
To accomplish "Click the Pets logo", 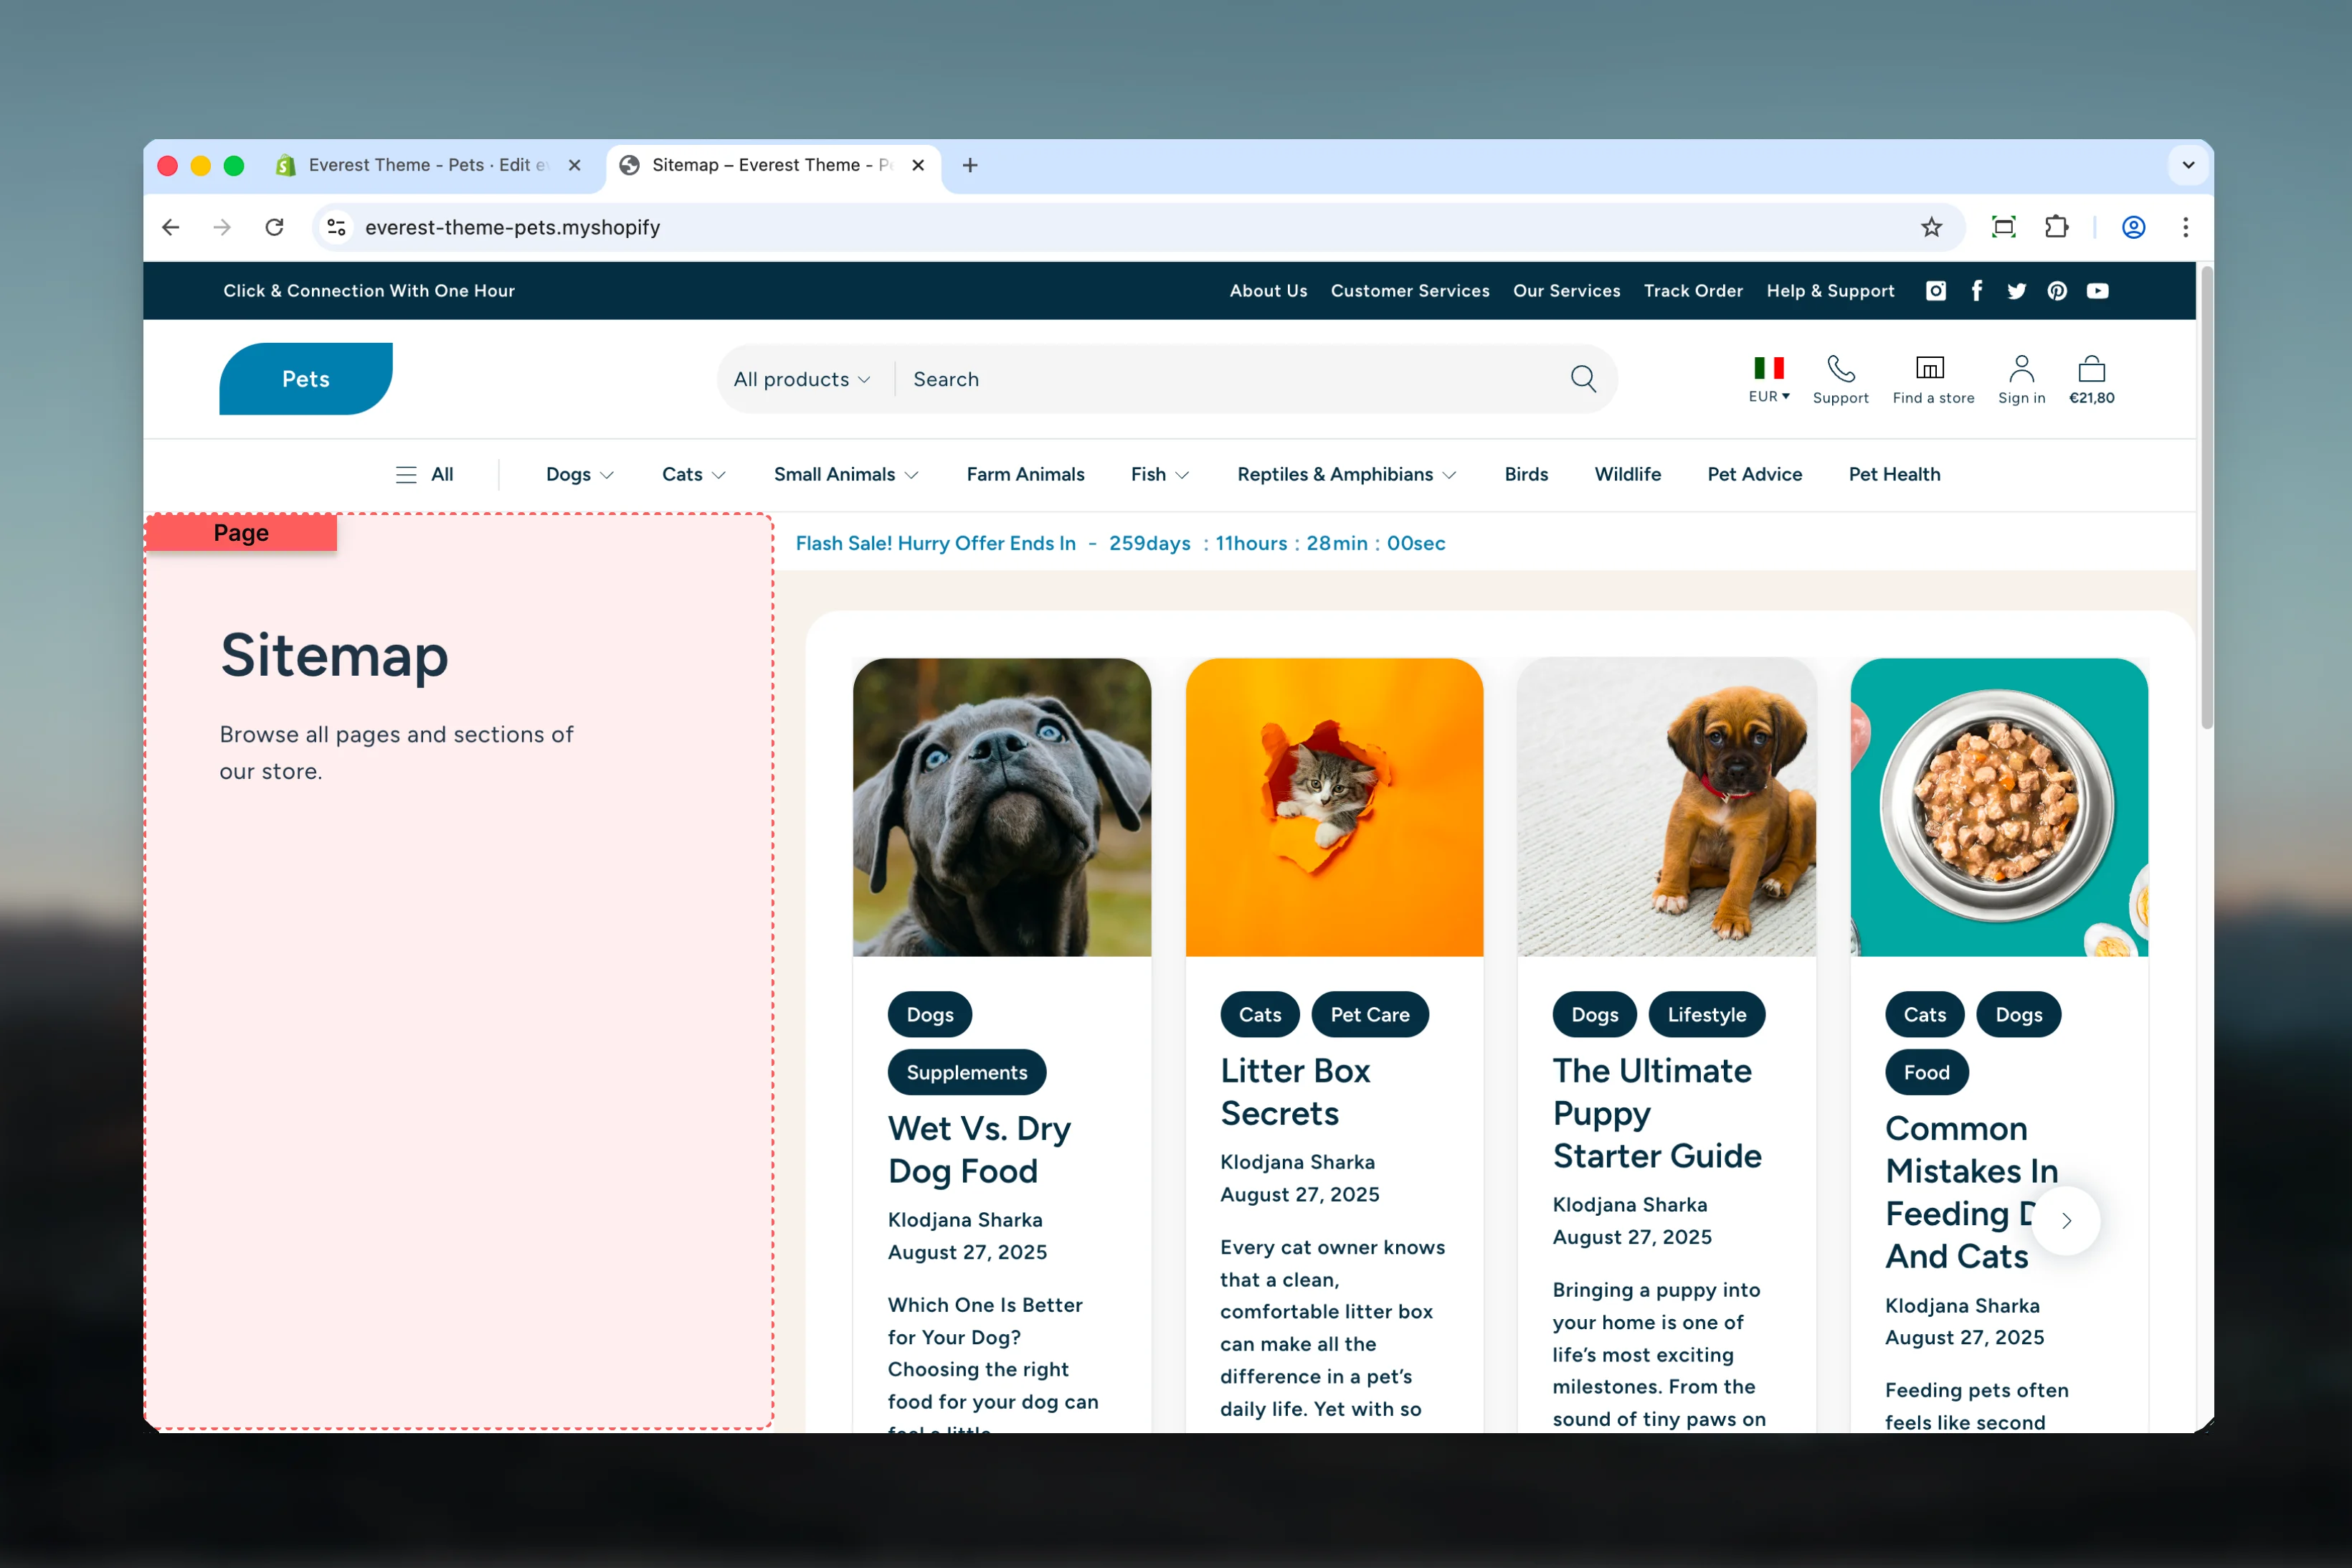I will pos(305,379).
